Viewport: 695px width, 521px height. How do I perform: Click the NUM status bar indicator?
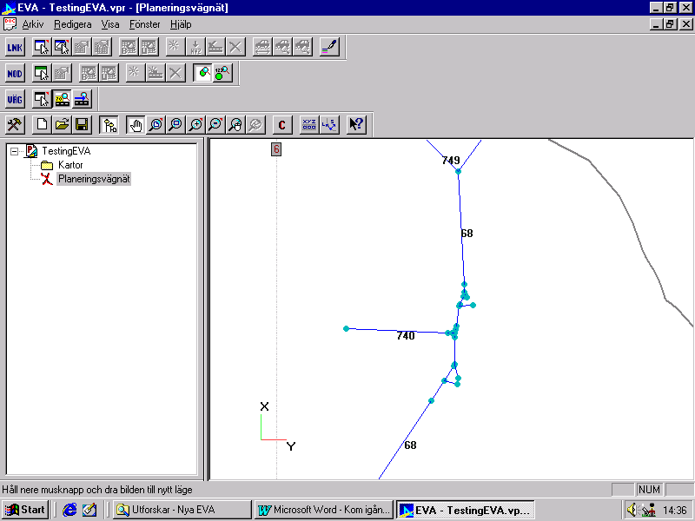[649, 490]
